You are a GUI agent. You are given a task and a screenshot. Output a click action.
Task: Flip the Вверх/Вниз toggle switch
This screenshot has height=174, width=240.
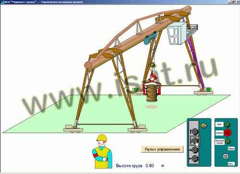226,156
